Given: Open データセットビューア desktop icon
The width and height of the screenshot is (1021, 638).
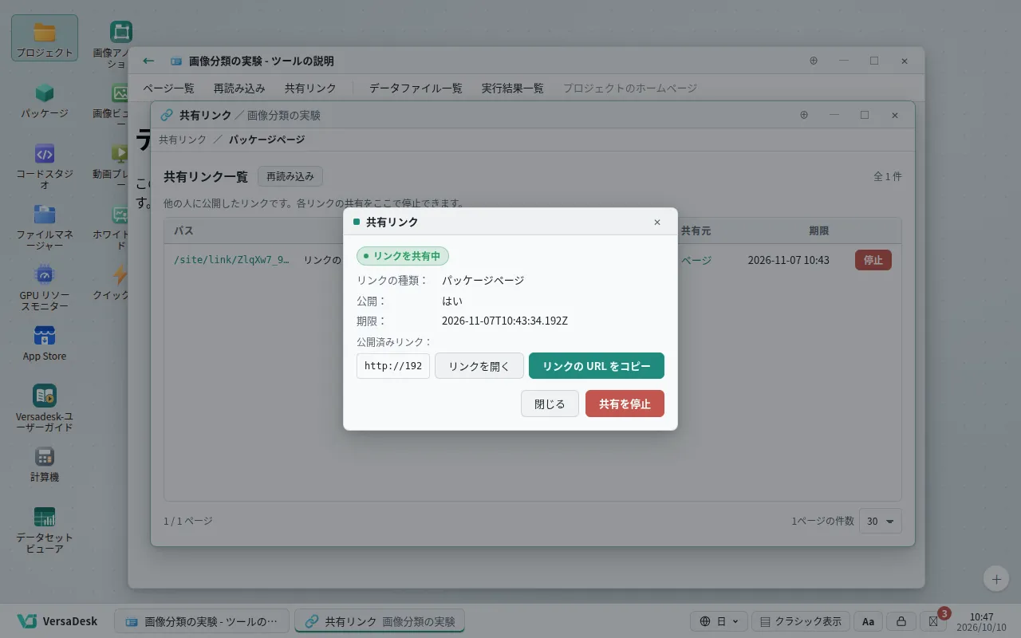Looking at the screenshot, I should point(45,530).
